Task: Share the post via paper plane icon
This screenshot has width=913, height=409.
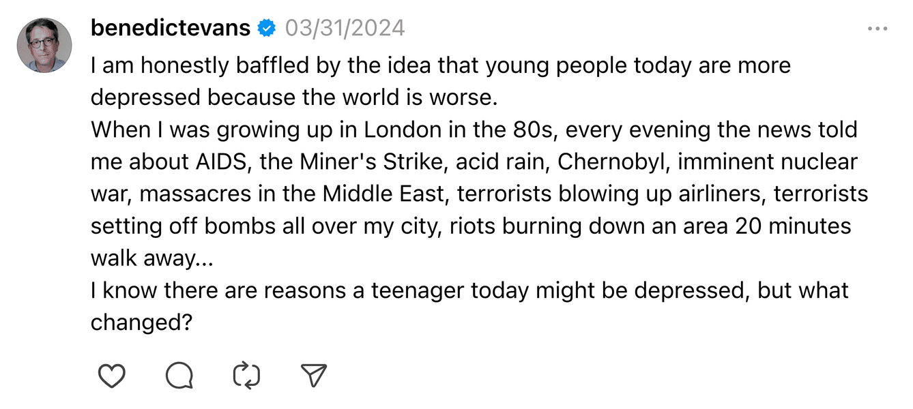Action: 314,376
